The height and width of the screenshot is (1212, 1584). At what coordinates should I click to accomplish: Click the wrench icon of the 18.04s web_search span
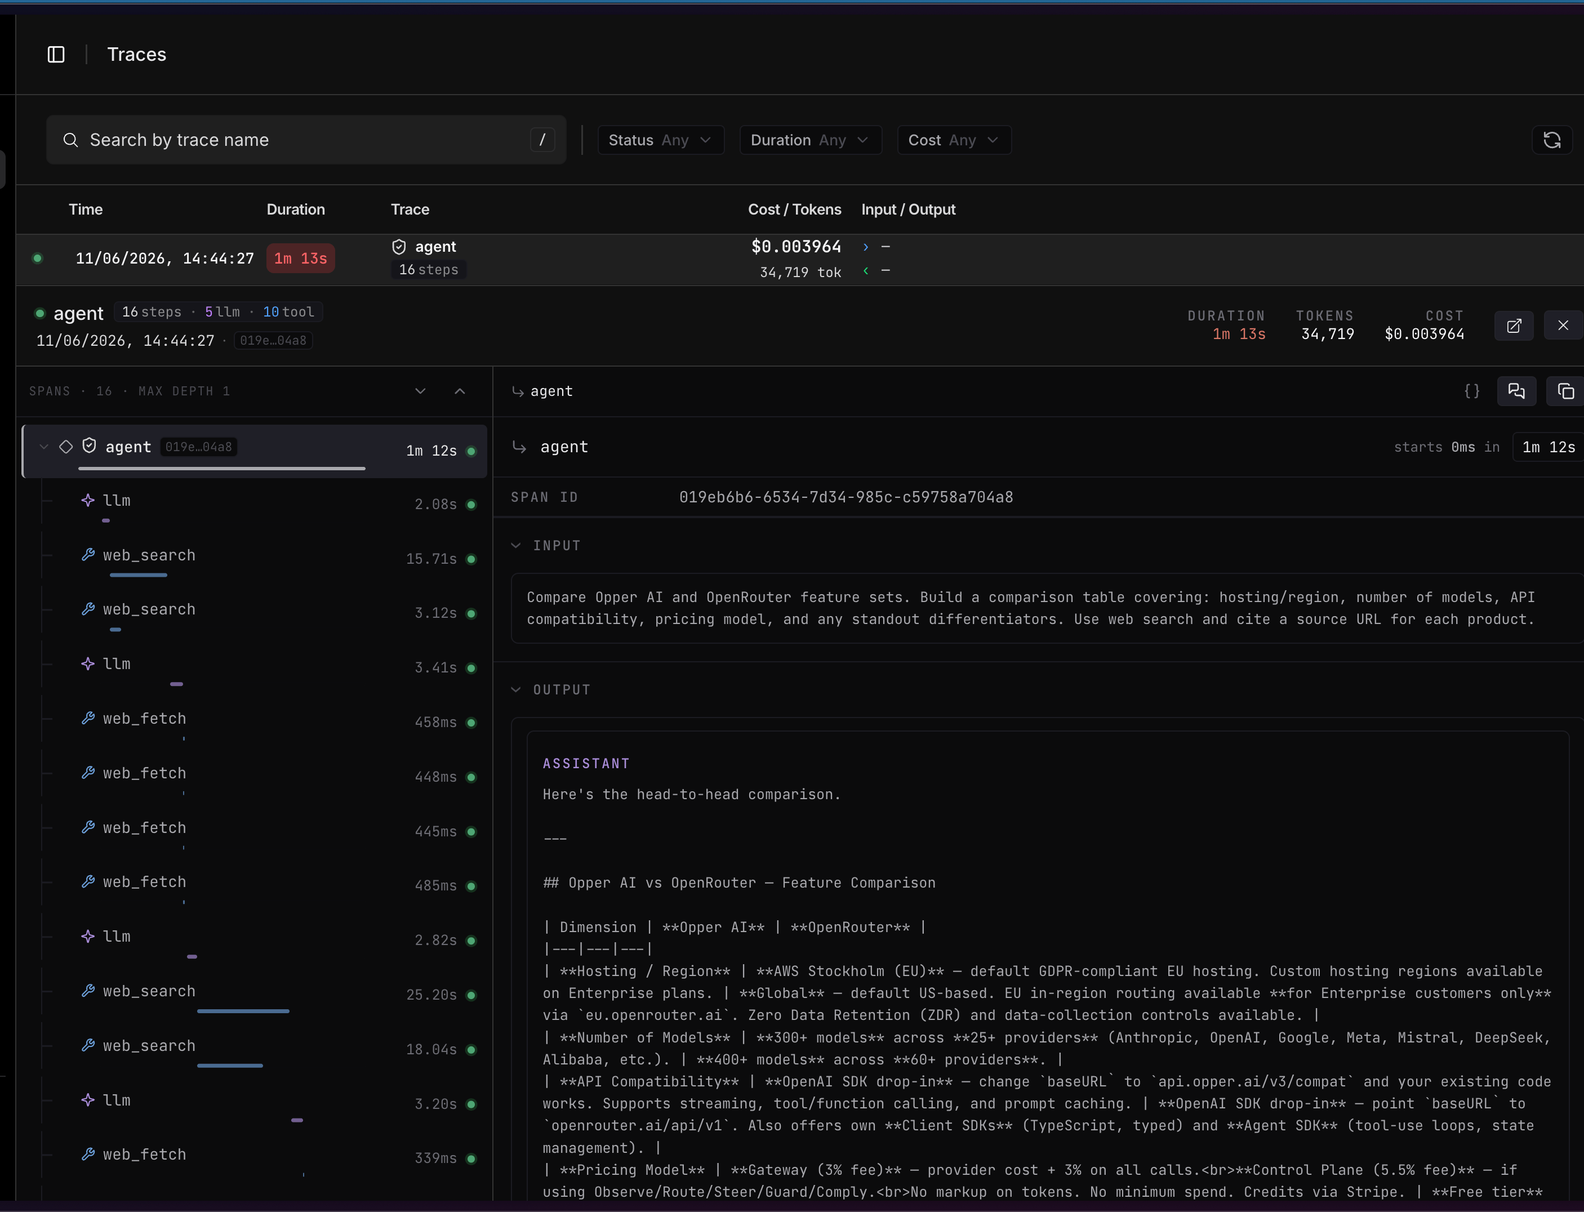pos(88,1045)
